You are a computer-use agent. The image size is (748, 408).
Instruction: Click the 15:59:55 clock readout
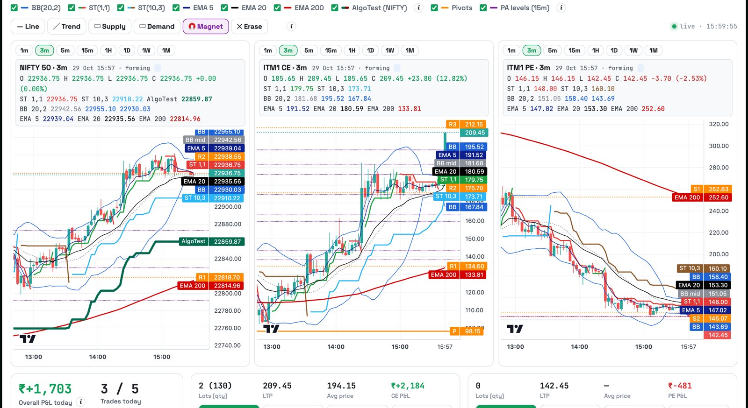(722, 26)
